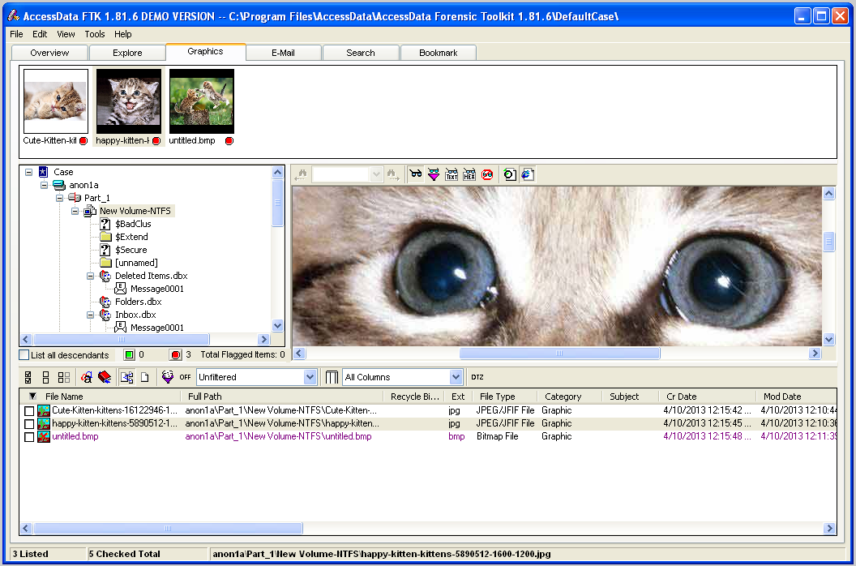Screen dimensions: 856x566
Task: Select the filtered view icon
Action: pyautogui.click(x=434, y=174)
